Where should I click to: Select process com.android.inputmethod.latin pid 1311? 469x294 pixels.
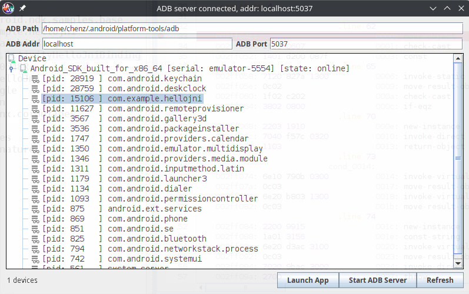tap(143, 169)
